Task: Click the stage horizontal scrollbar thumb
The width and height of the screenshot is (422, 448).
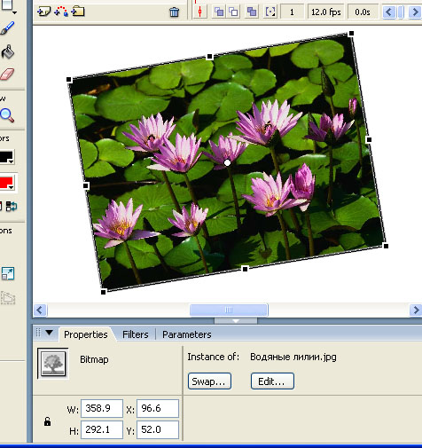Action: pyautogui.click(x=229, y=310)
